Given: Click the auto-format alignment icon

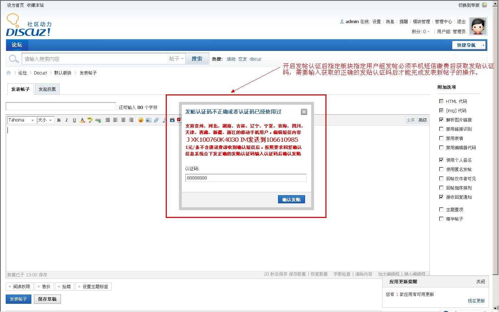Looking at the screenshot, I should [108, 120].
